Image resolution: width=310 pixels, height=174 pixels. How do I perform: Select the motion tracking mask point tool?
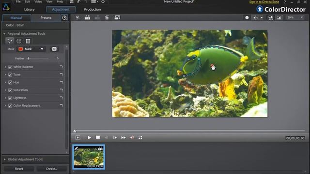click(x=10, y=41)
